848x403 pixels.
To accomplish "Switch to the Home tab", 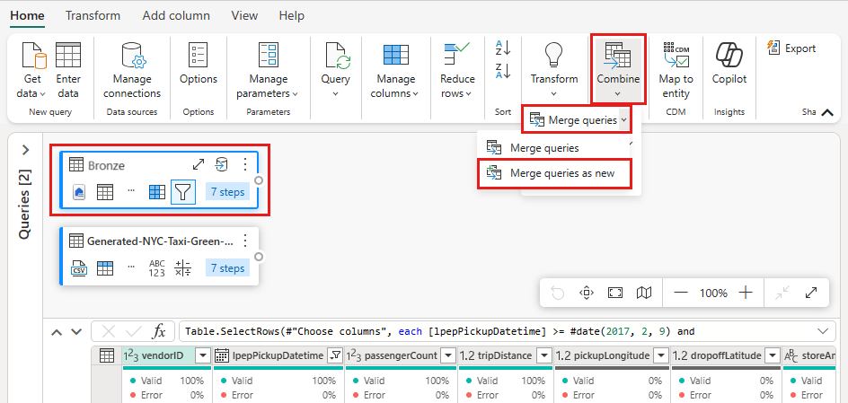I will coord(27,15).
